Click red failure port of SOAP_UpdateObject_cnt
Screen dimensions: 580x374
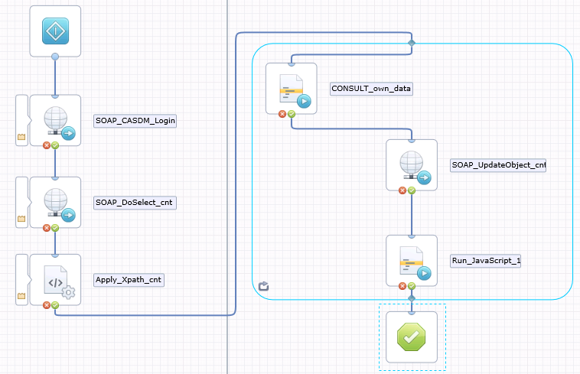coord(402,190)
